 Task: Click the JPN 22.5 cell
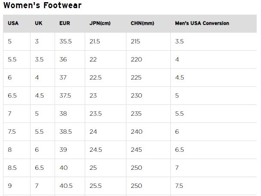click(105, 77)
